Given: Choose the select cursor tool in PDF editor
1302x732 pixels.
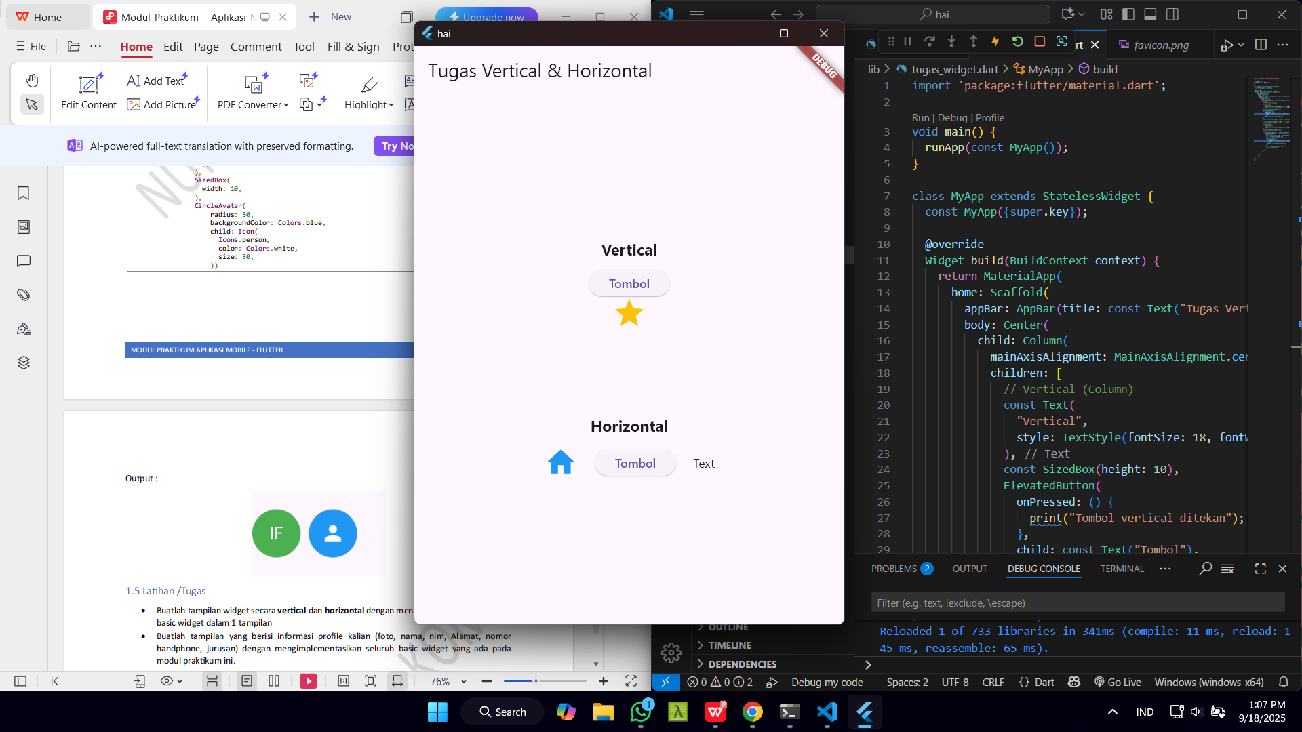Looking at the screenshot, I should pyautogui.click(x=32, y=104).
